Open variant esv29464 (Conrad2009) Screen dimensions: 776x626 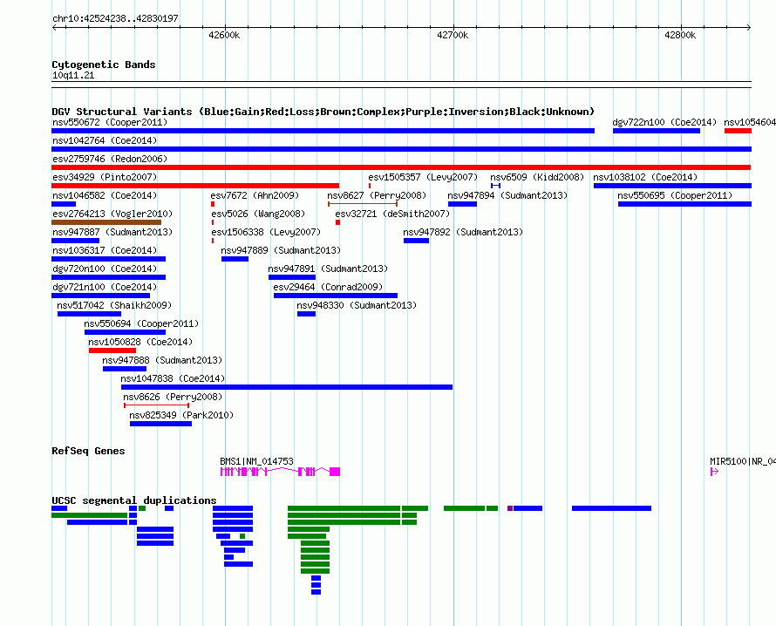pyautogui.click(x=336, y=296)
